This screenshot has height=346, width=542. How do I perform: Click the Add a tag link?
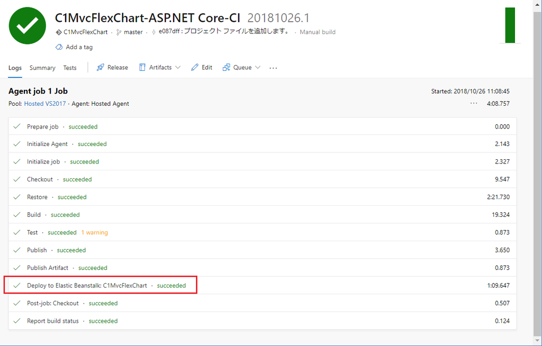(79, 47)
